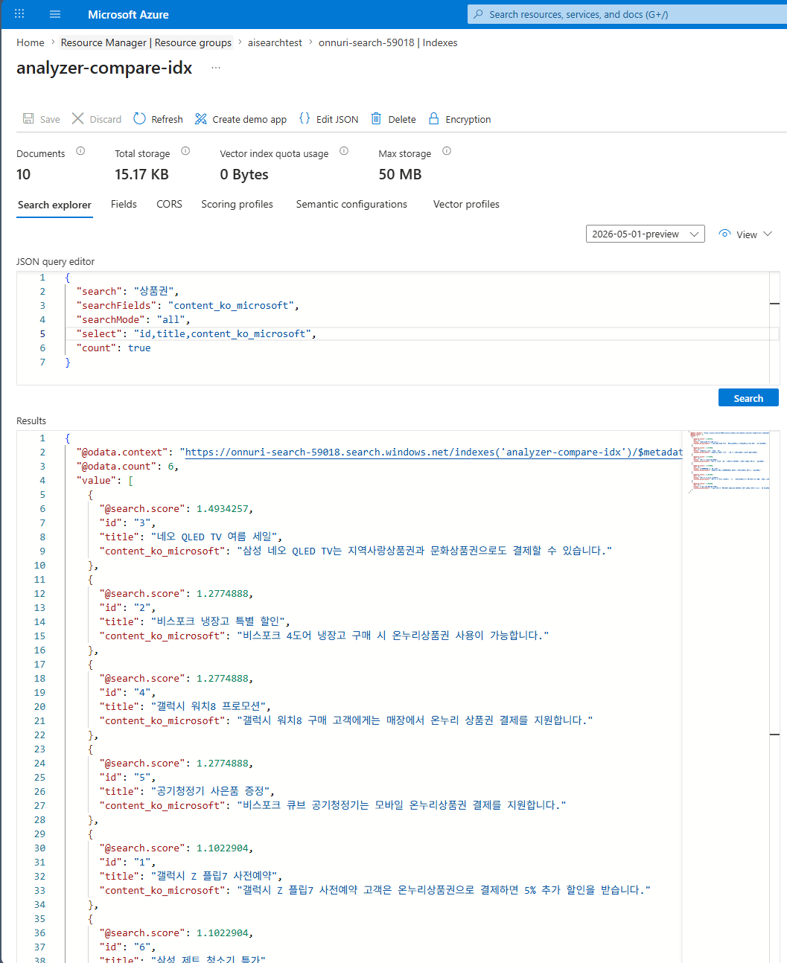Click the Edit JSON label
Image resolution: width=787 pixels, height=963 pixels.
point(337,119)
